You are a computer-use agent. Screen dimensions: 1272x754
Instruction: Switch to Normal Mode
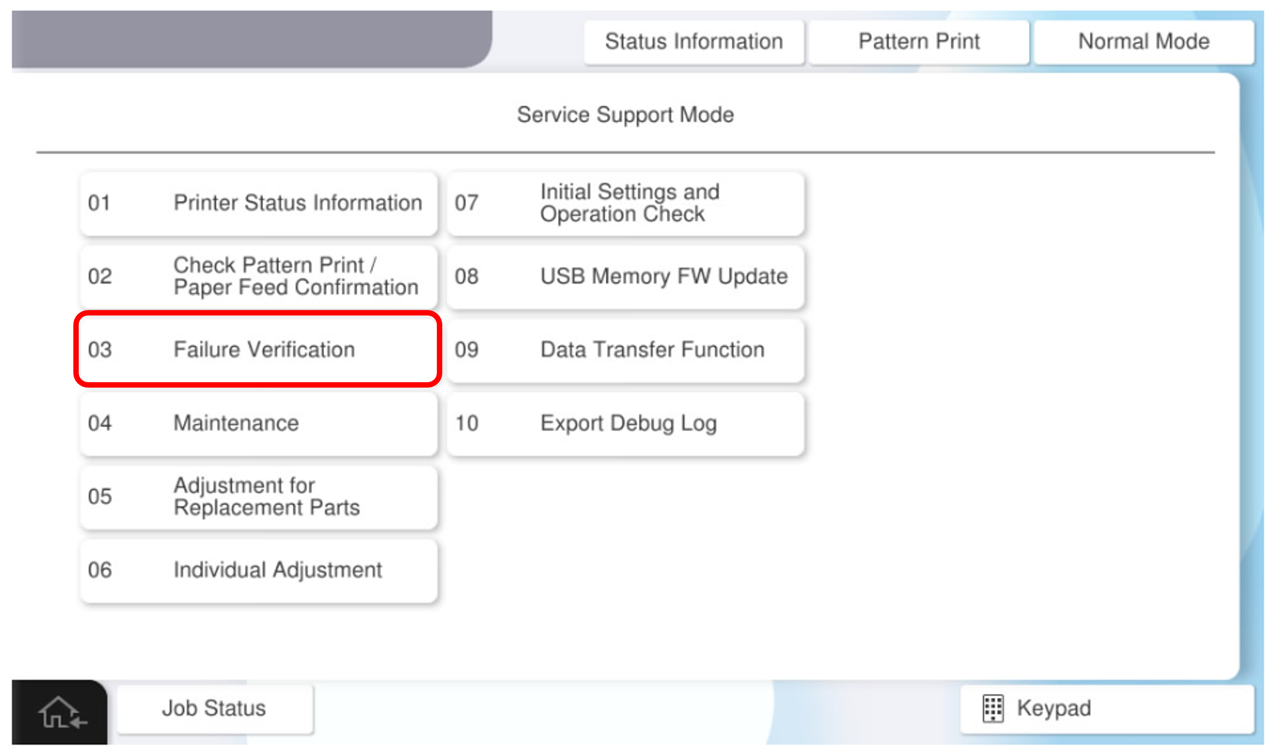click(x=1143, y=42)
